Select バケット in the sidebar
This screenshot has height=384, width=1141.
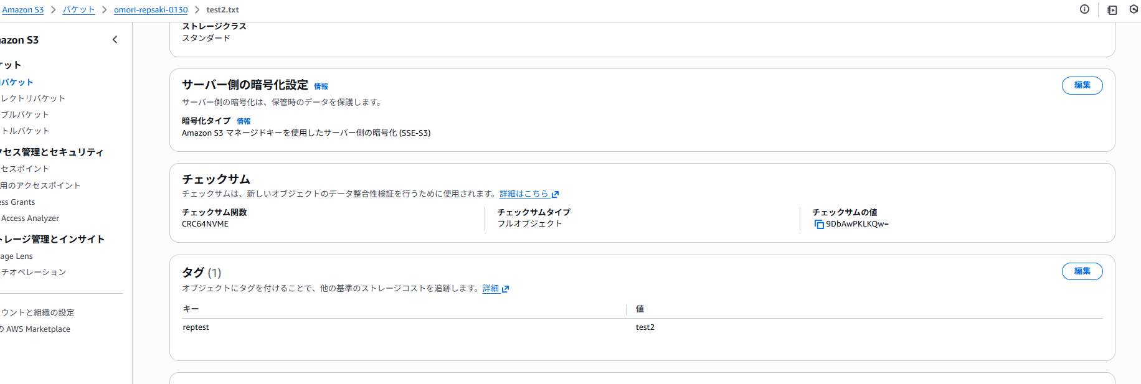(17, 82)
